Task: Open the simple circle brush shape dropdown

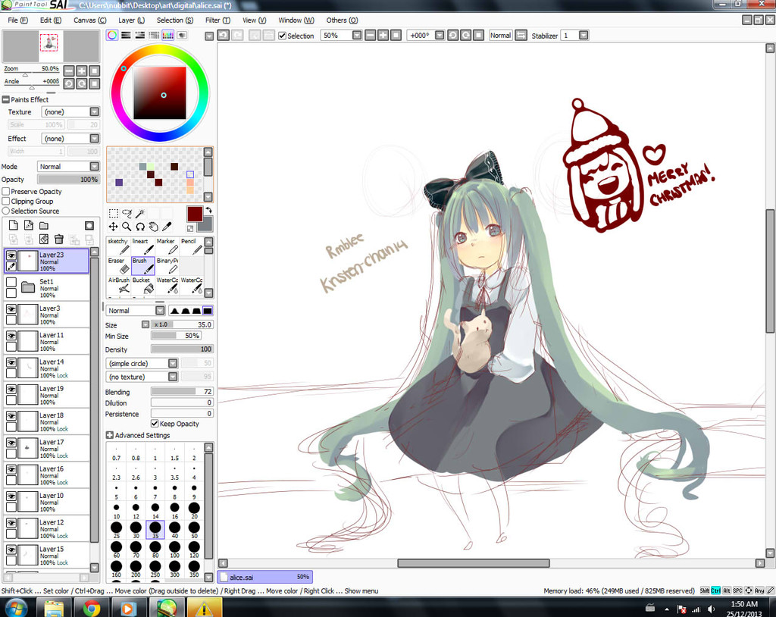Action: (173, 364)
